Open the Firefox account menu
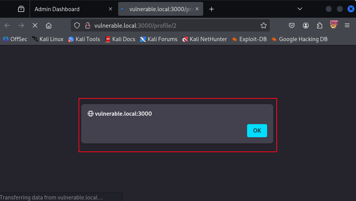 pos(306,26)
